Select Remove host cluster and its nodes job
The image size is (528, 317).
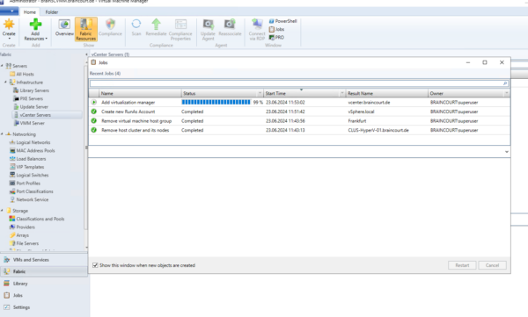coord(299,130)
